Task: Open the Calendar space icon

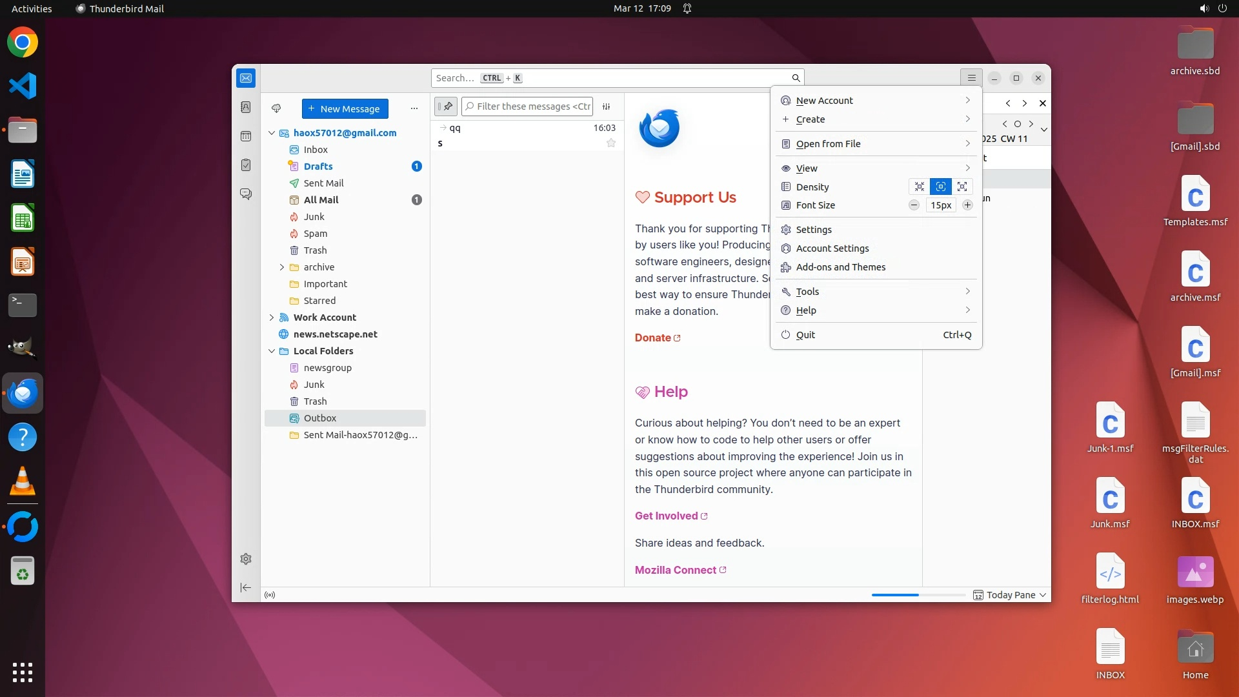Action: 246,136
